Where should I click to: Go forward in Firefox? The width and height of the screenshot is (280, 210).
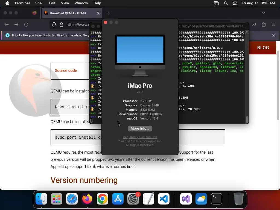click(x=16, y=24)
